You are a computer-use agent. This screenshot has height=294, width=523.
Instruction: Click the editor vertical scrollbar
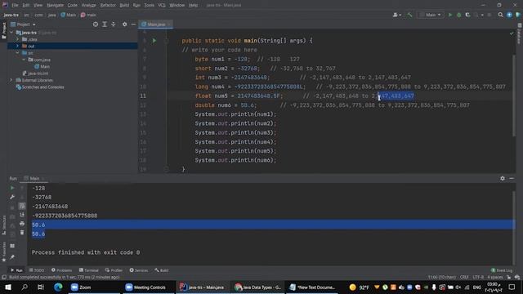tap(514, 95)
